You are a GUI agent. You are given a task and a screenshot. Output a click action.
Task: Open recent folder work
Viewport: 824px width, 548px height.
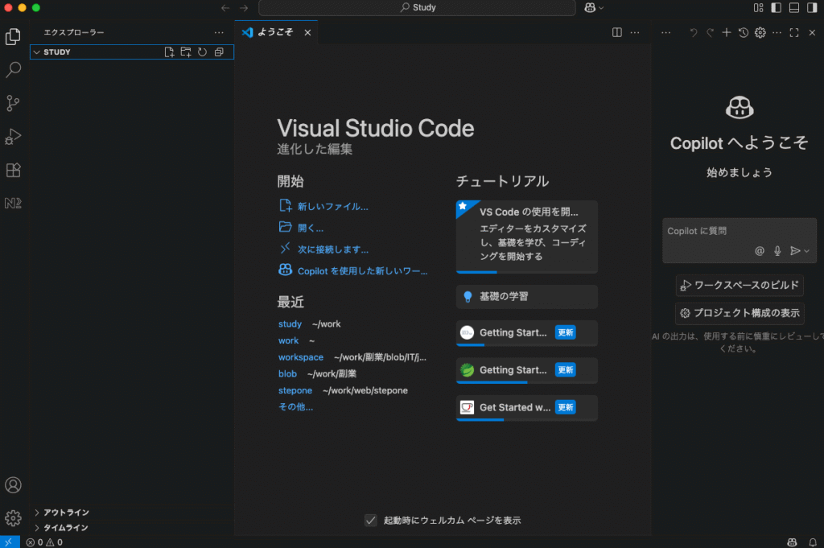tap(289, 340)
